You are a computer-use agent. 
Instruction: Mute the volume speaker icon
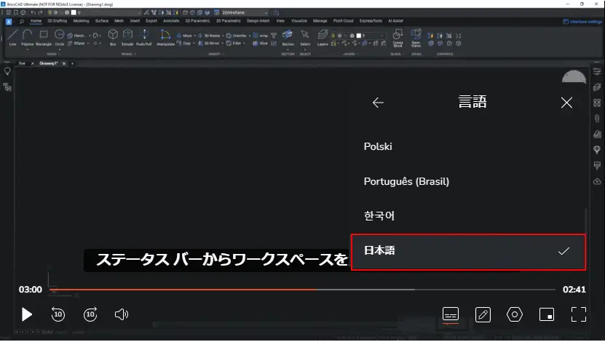point(122,314)
